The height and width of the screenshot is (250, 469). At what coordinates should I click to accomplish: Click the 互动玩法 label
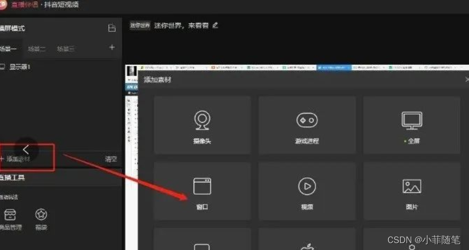[x=9, y=197]
